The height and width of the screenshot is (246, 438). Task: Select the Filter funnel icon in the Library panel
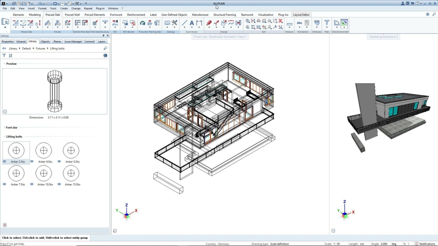pos(4,55)
